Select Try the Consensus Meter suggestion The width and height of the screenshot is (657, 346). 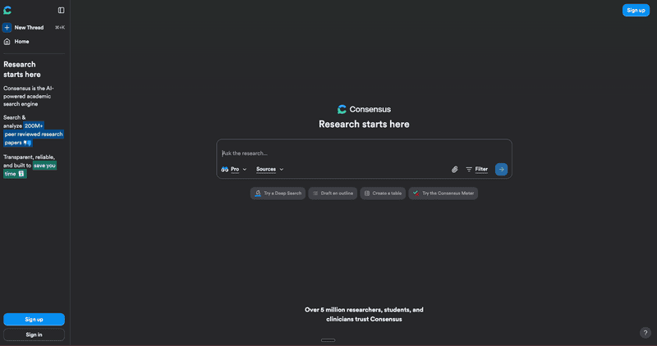(x=443, y=193)
